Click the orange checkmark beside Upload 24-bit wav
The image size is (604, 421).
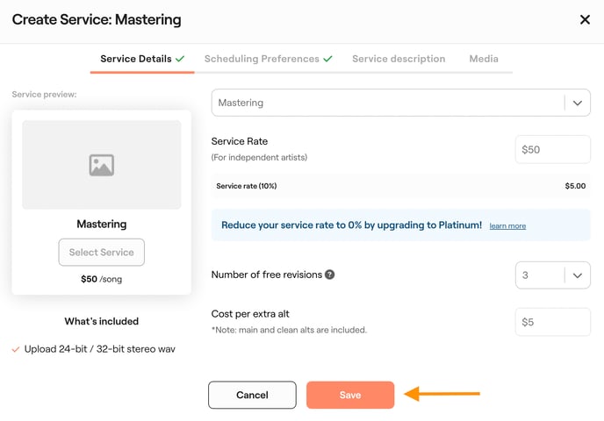tap(16, 349)
